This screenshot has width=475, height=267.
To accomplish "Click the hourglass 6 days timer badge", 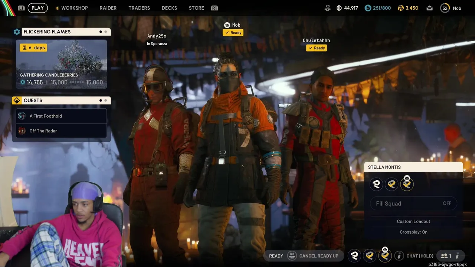I will (33, 47).
